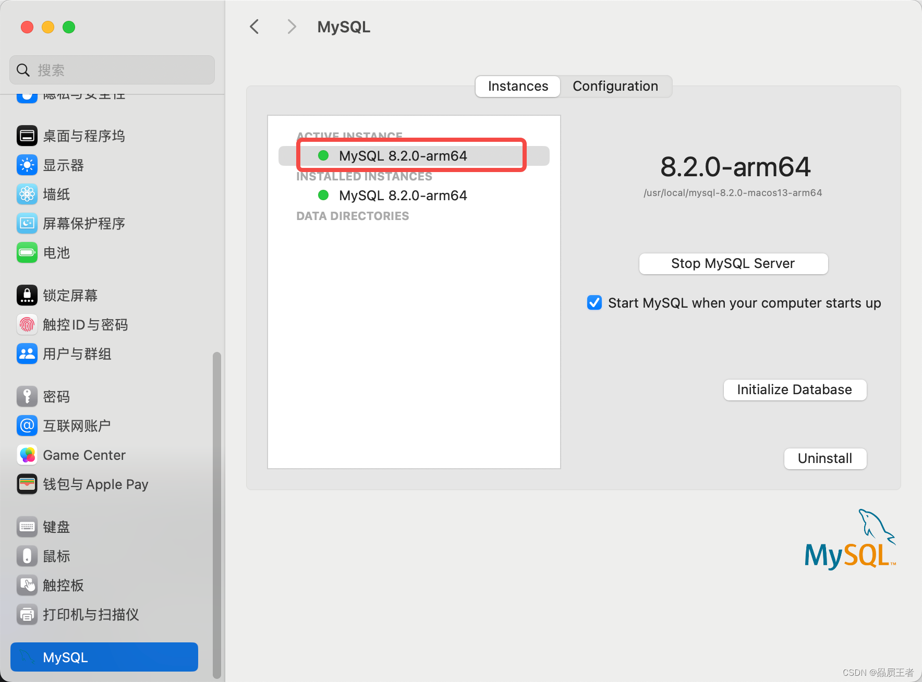
Task: Open the Keyboard icon (键盘)
Action: pyautogui.click(x=27, y=527)
